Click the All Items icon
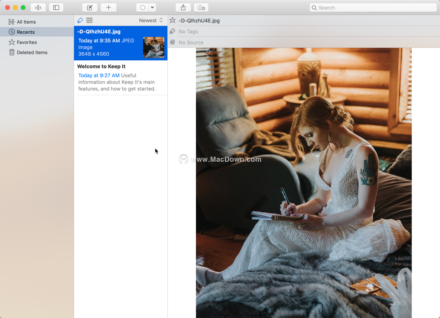The height and width of the screenshot is (318, 440). 11,22
